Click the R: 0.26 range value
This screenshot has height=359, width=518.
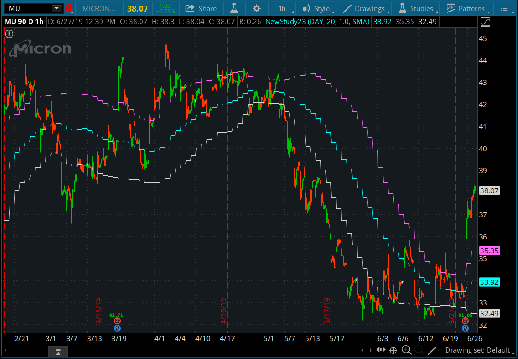coord(250,22)
